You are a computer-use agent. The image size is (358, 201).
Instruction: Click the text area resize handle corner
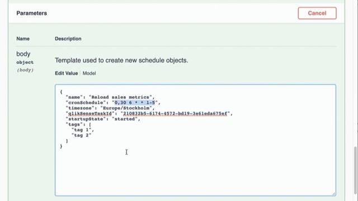click(x=333, y=194)
